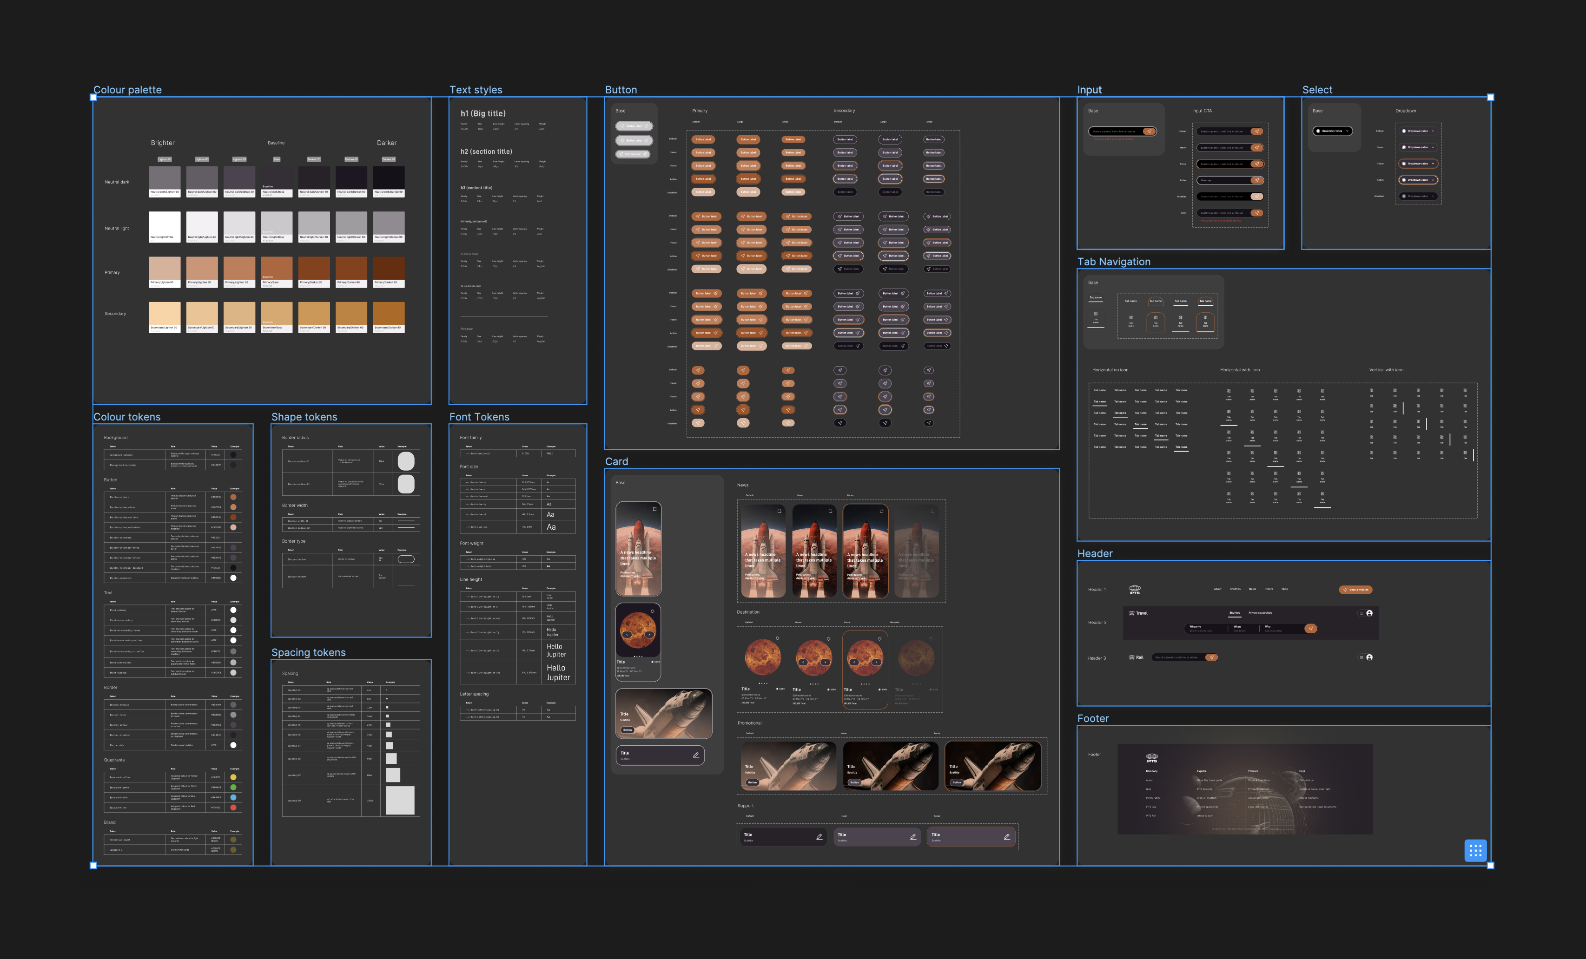
Task: Collapse the Active dropdown via its chevron
Action: click(x=1434, y=180)
